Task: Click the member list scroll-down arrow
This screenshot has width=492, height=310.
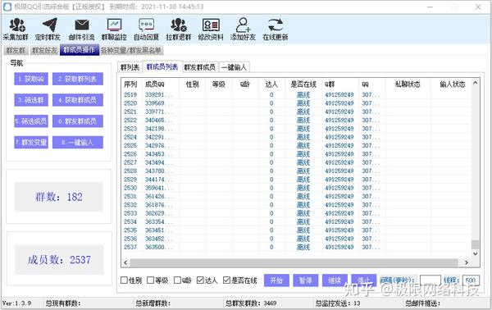Action: point(475,253)
